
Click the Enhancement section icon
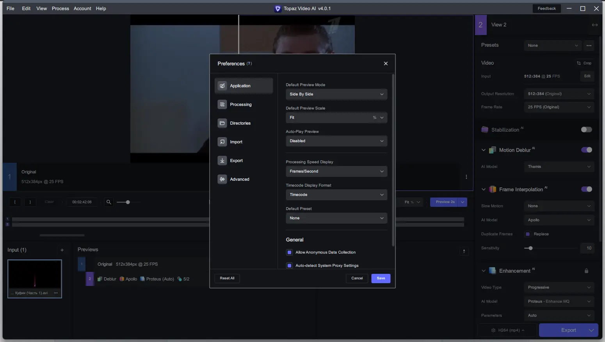493,271
